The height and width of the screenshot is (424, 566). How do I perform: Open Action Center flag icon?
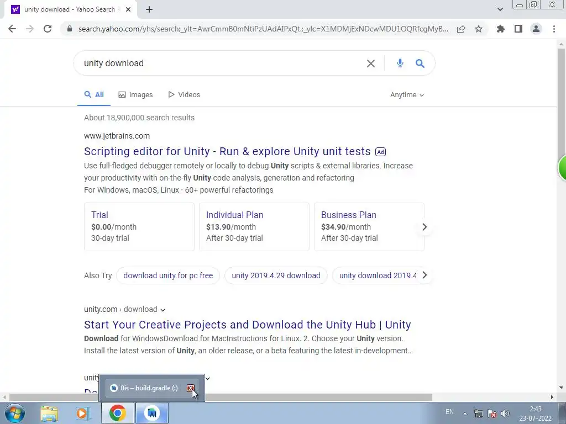coord(491,414)
